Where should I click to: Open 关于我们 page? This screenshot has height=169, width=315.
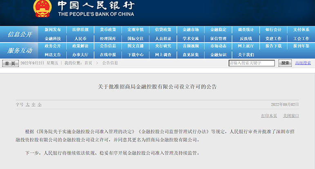(246, 55)
